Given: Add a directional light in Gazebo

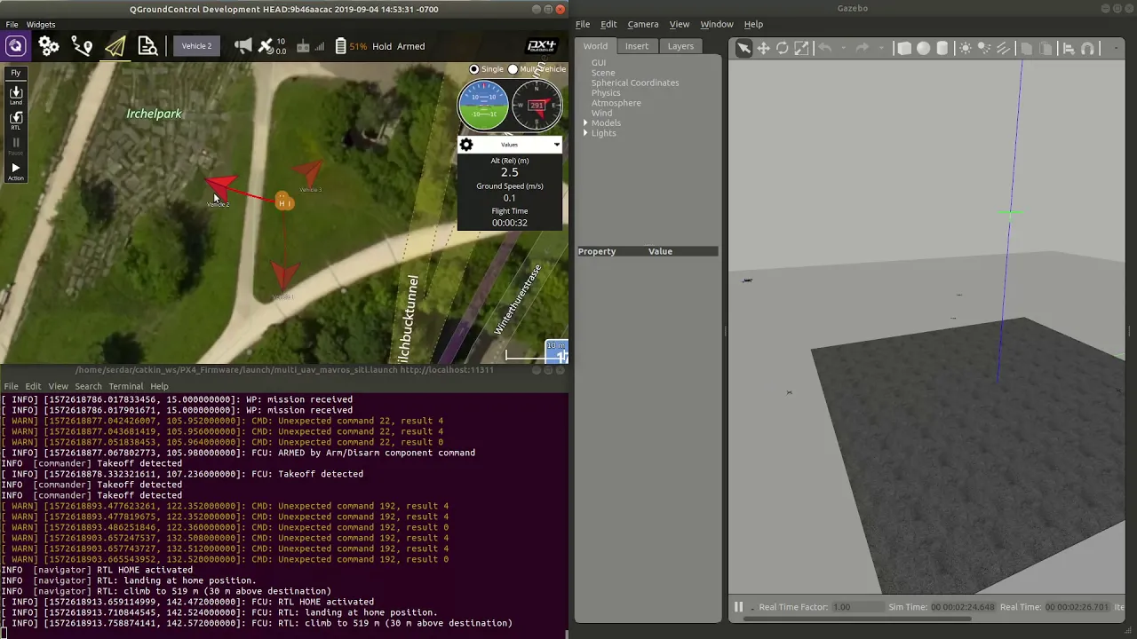Looking at the screenshot, I should pyautogui.click(x=1004, y=48).
